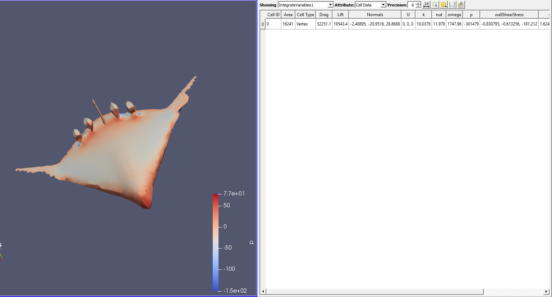Sort by the Normals column header
Image resolution: width=552 pixels, height=297 pixels.
[x=375, y=15]
